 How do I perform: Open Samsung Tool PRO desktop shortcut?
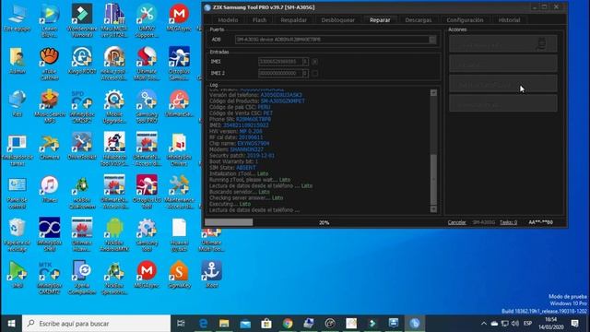pos(147,106)
